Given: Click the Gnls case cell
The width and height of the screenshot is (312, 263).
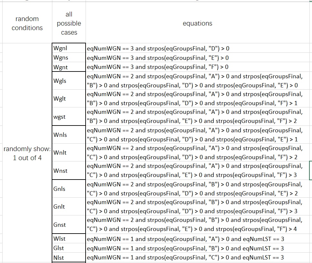Looking at the screenshot, I should [x=69, y=189].
